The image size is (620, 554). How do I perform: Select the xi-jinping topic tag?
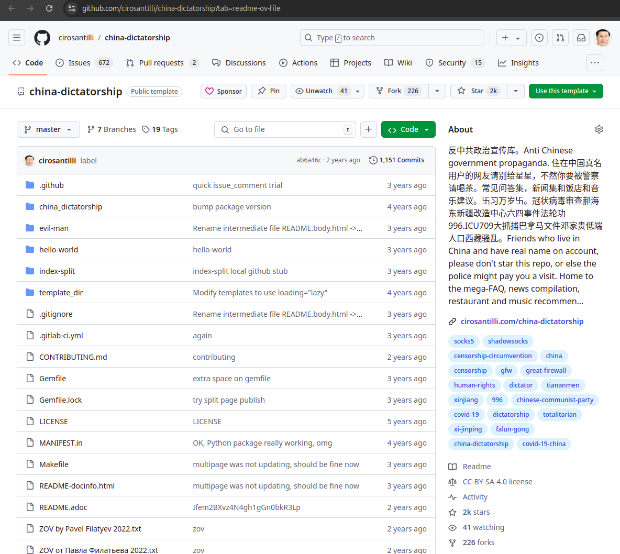click(x=468, y=429)
